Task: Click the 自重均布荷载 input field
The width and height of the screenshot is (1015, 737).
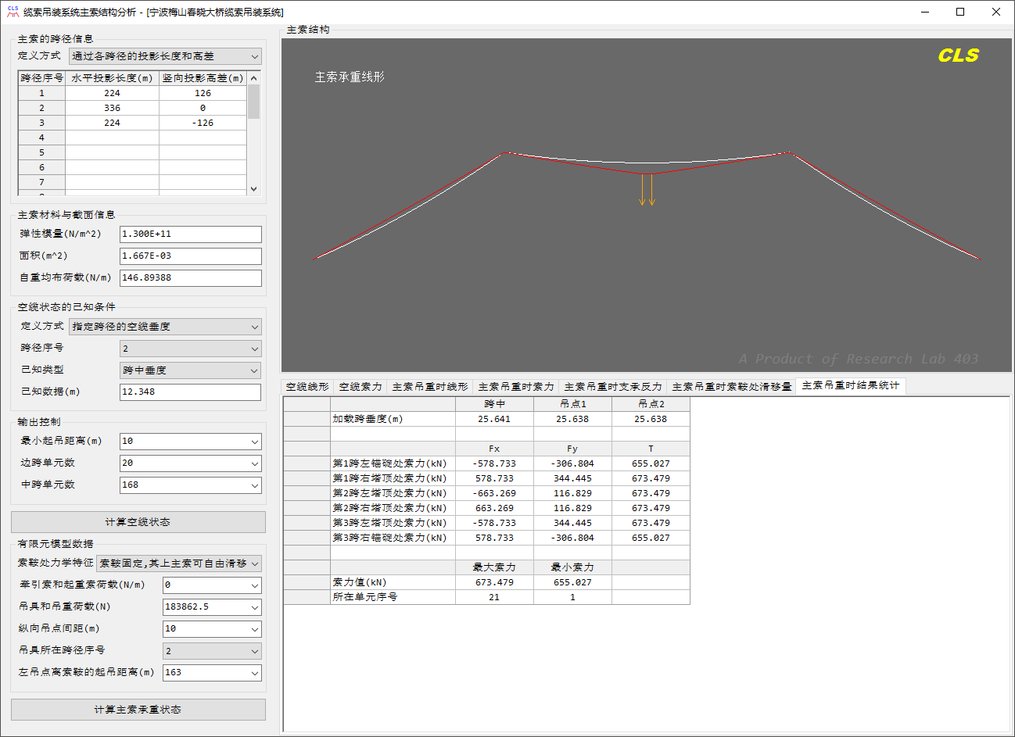Action: [191, 278]
